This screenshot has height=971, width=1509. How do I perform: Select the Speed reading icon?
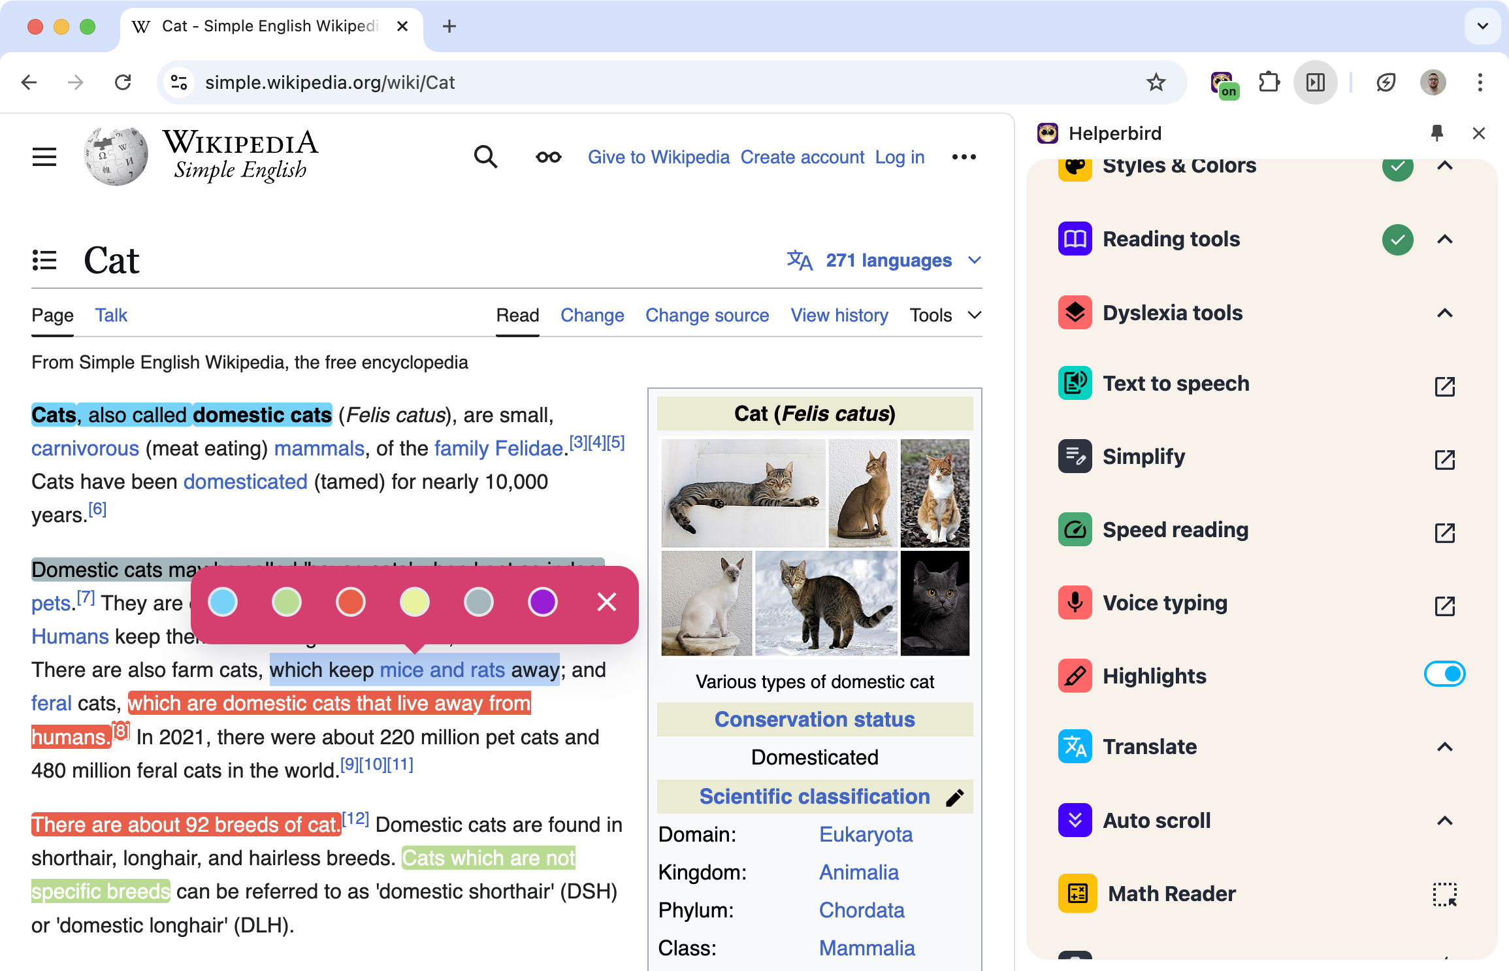click(x=1075, y=529)
